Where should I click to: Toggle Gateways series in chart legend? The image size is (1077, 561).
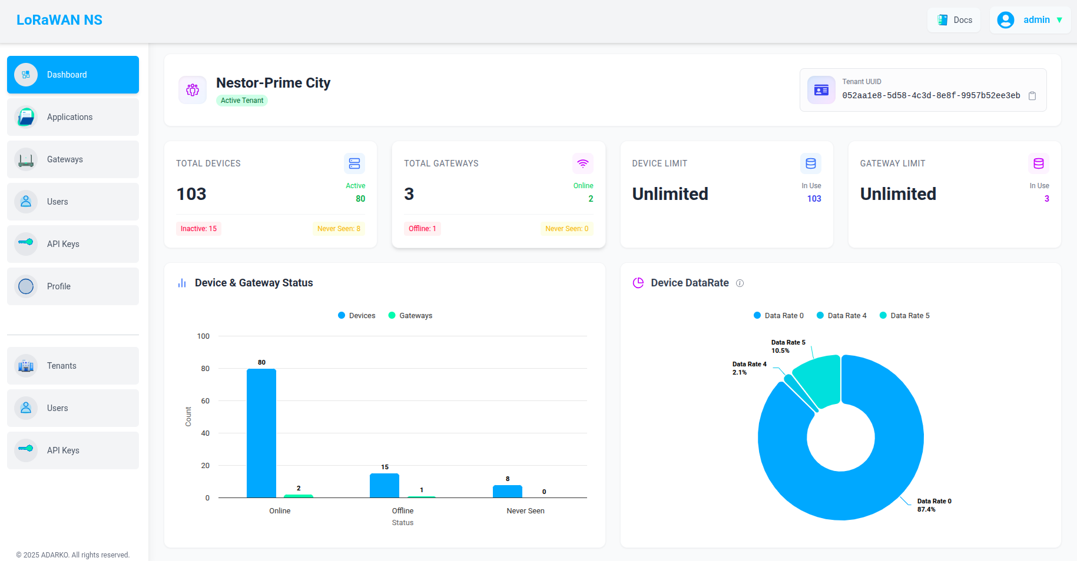coord(410,316)
